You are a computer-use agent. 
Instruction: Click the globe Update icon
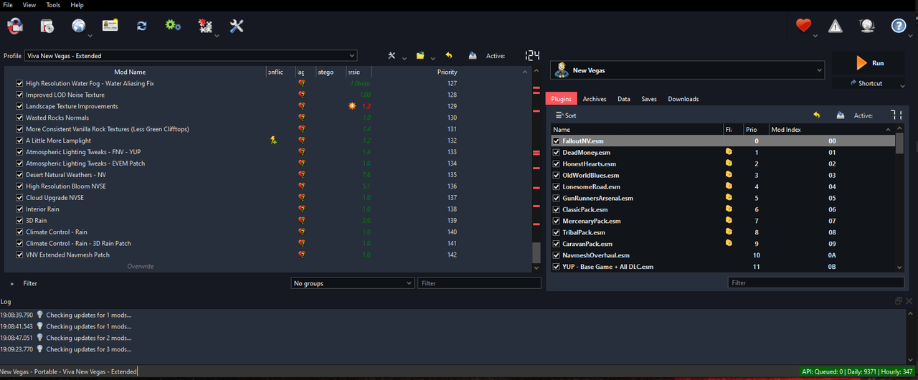point(867,27)
